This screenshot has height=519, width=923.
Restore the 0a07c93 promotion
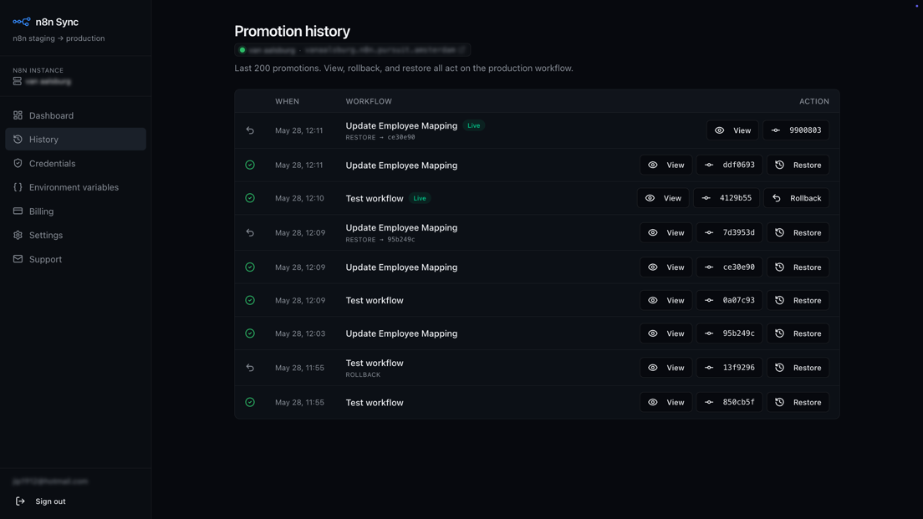coord(798,300)
